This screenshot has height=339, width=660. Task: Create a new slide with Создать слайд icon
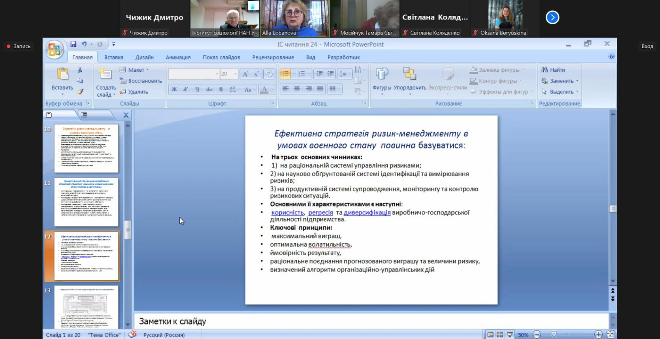[105, 74]
